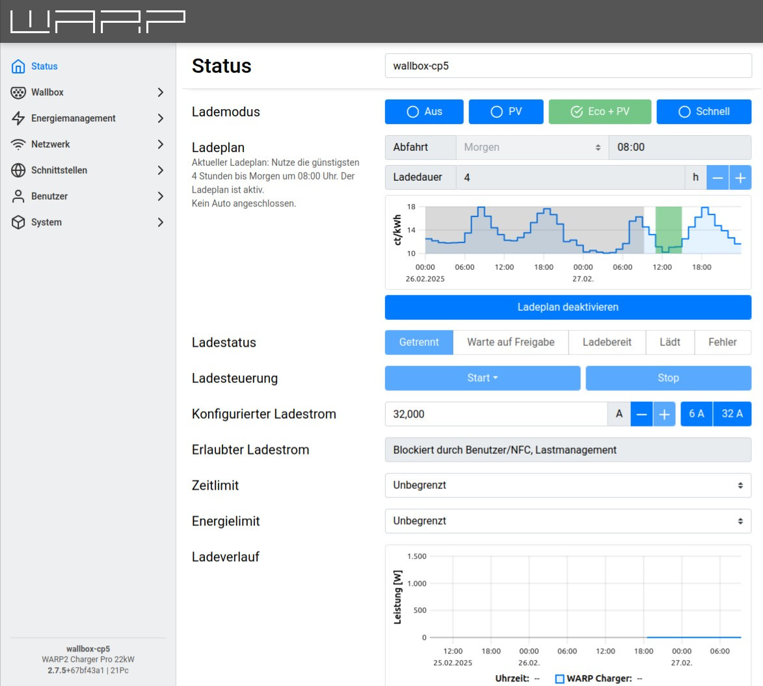Click the Energiemanagement lightning icon
This screenshot has width=763, height=686.
pos(18,118)
